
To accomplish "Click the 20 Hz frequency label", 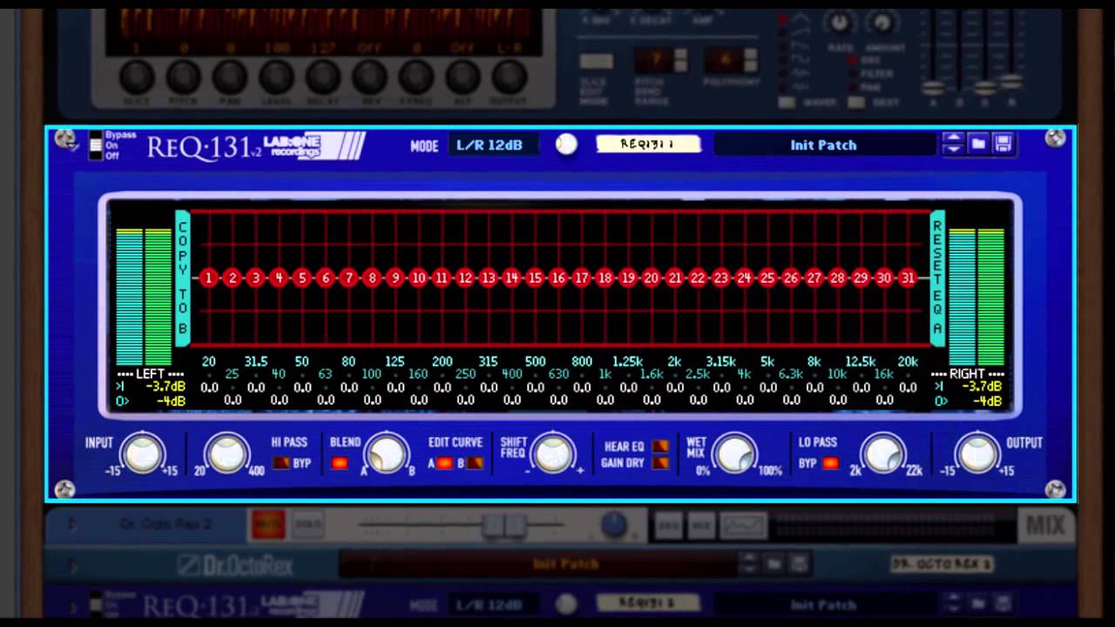I will point(209,361).
